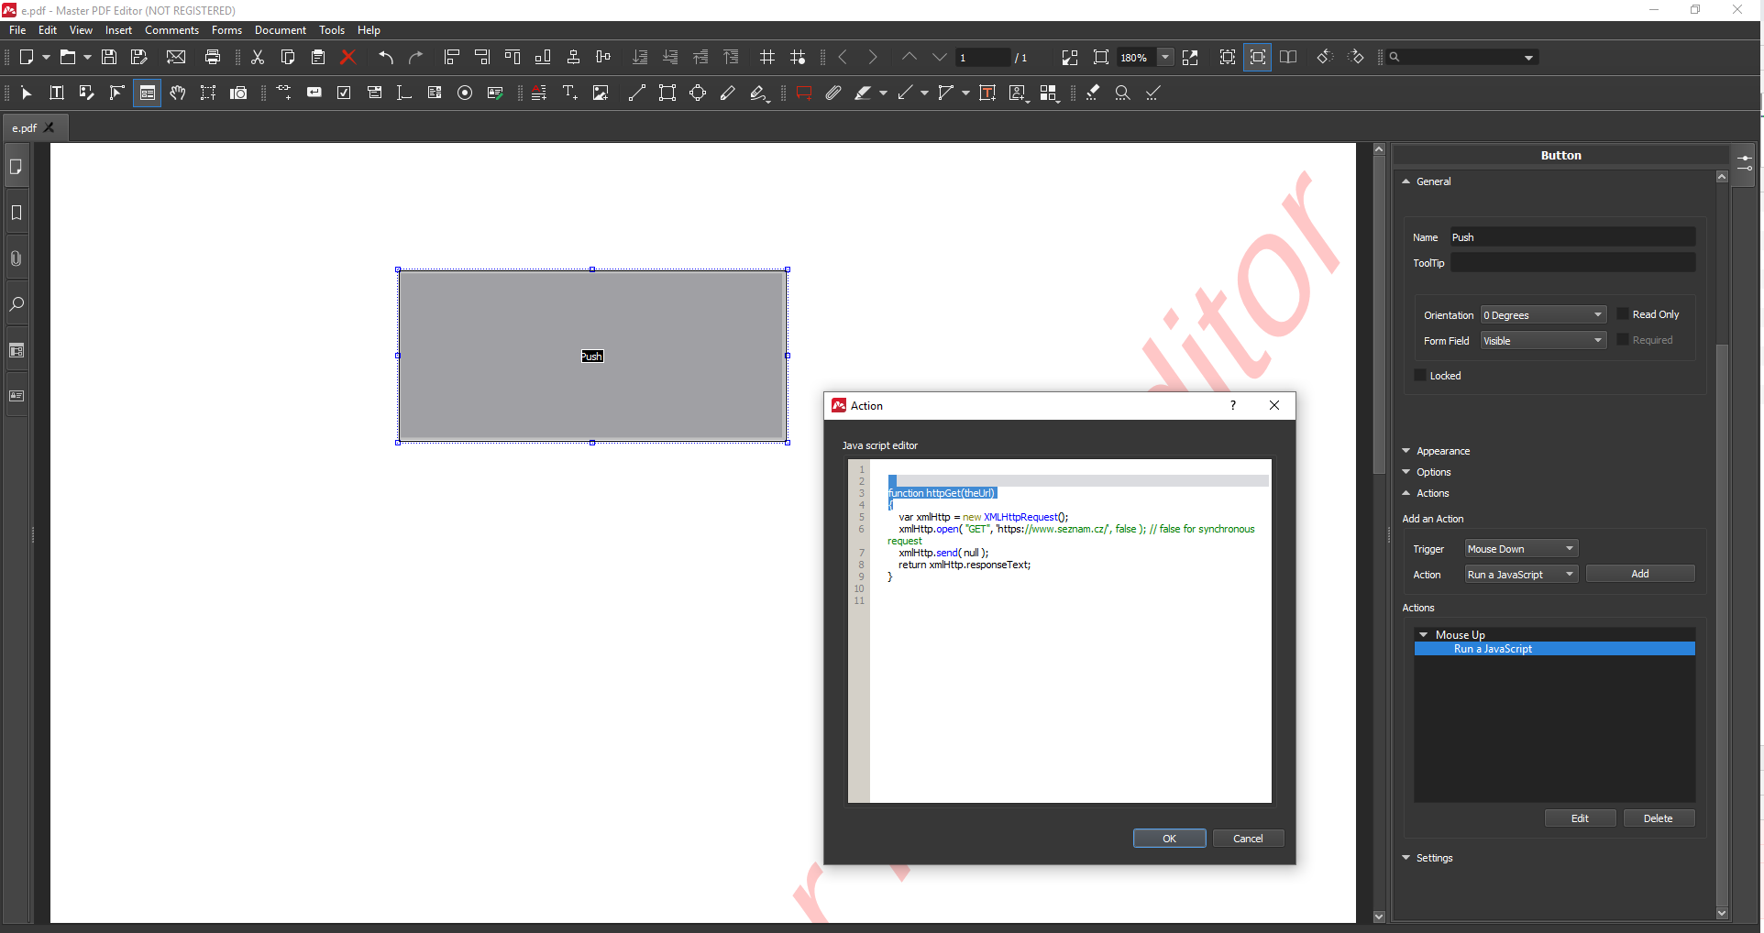Open the Bookmarks sidebar panel
This screenshot has height=933, width=1764.
point(17,213)
